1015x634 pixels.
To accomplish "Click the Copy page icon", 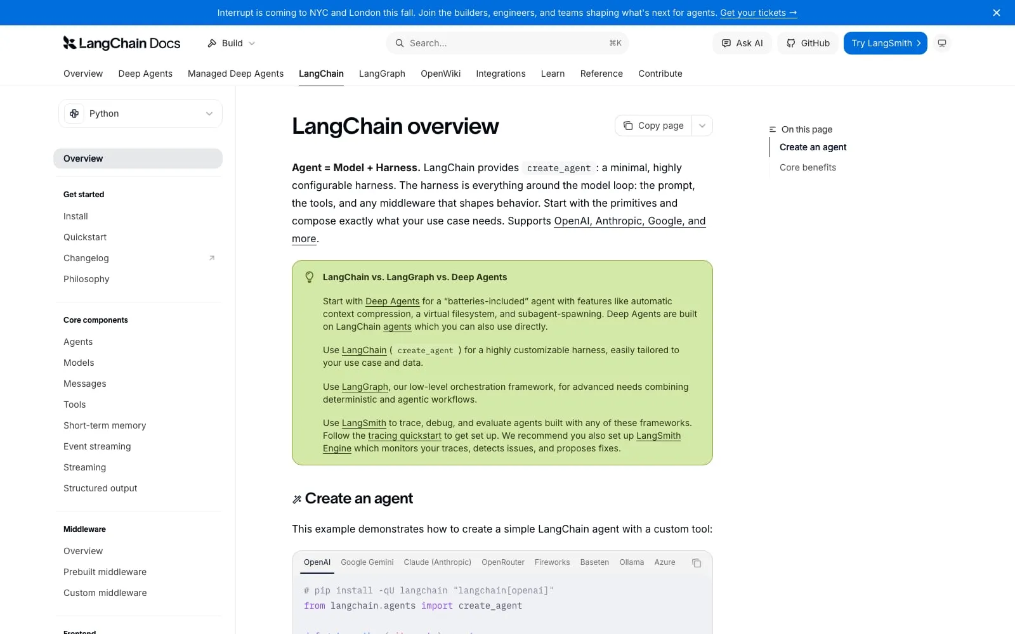I will [628, 126].
